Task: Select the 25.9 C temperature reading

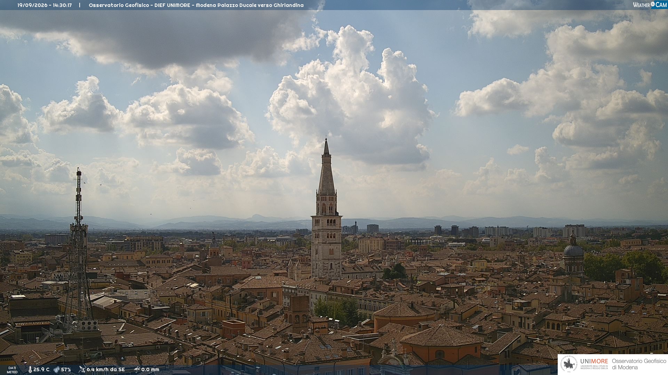Action: 41,370
